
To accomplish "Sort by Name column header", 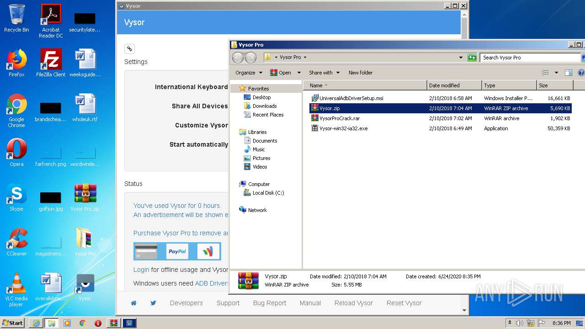I will coord(366,85).
